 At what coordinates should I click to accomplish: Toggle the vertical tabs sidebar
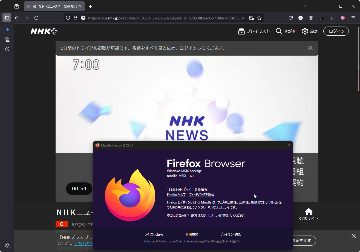7,18
